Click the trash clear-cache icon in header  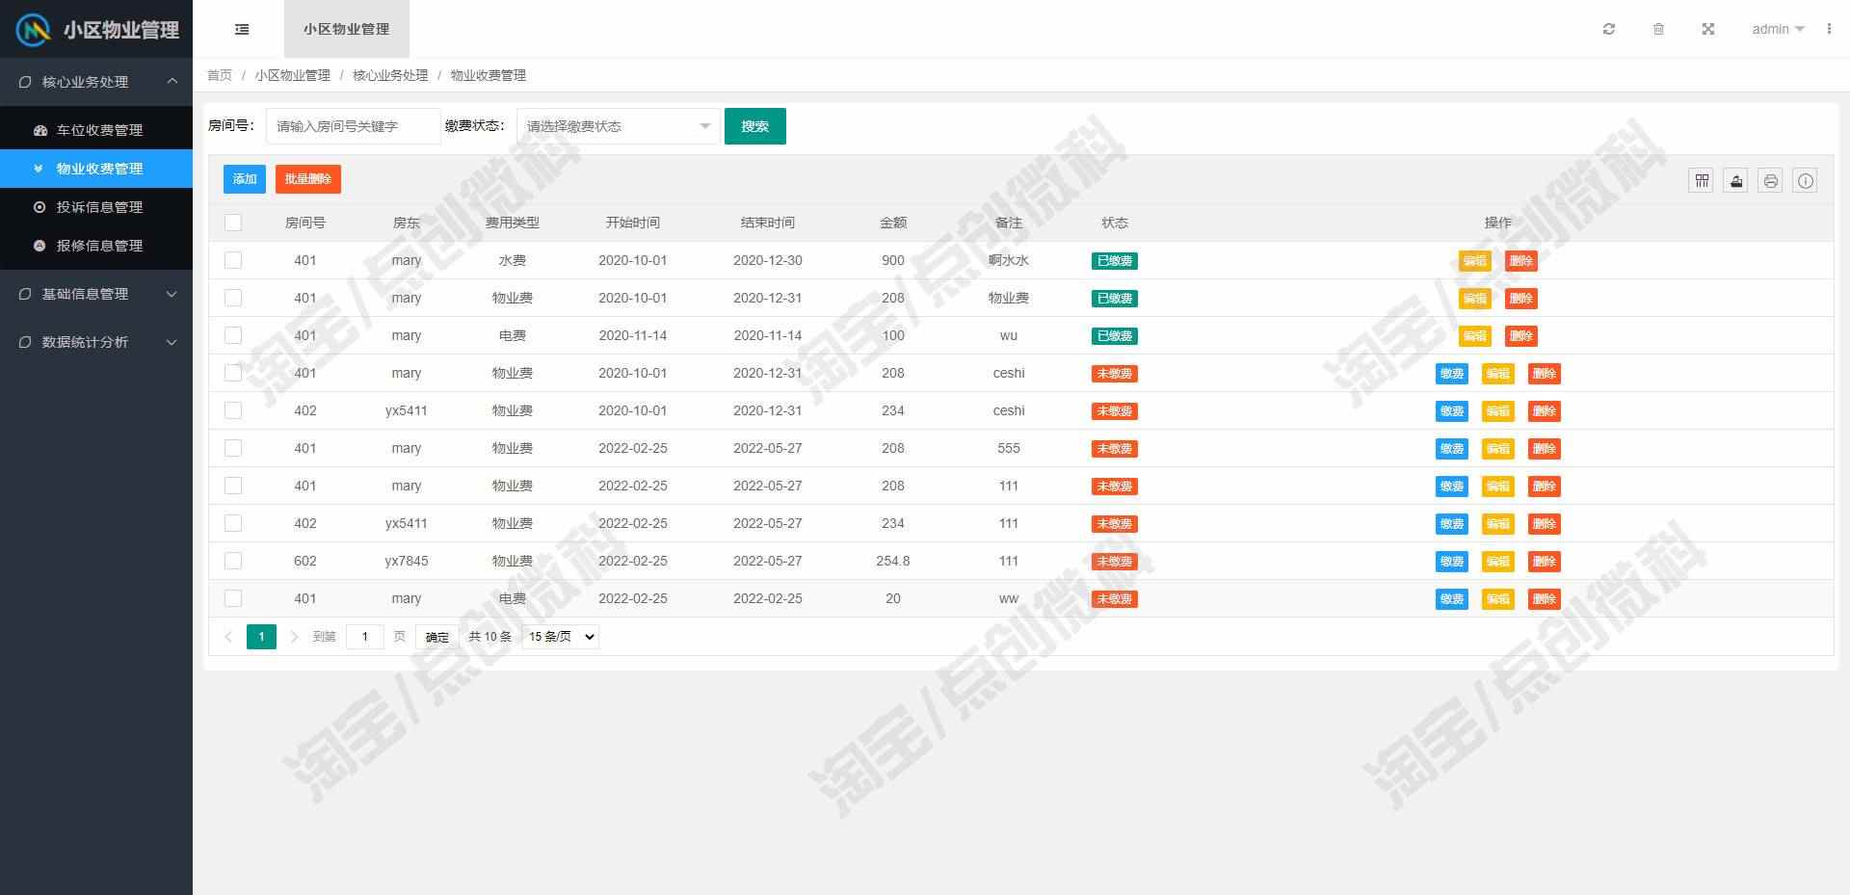1658,29
